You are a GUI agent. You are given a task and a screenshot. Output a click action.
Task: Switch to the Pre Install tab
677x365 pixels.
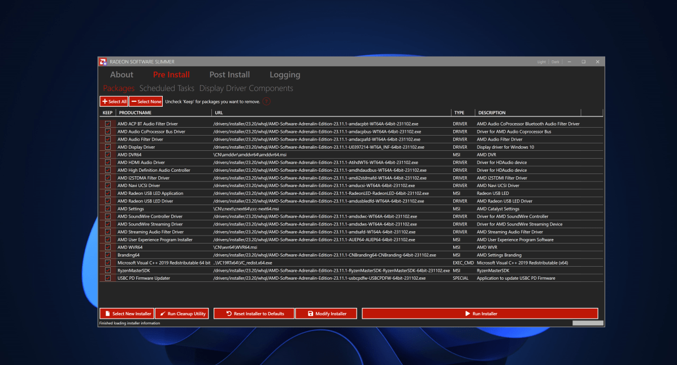click(x=171, y=75)
